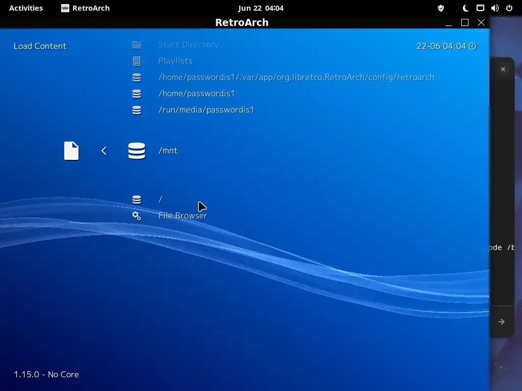Image resolution: width=522 pixels, height=391 pixels.
Task: Browse the /run/media/passwordis1 directory
Action: pos(206,110)
